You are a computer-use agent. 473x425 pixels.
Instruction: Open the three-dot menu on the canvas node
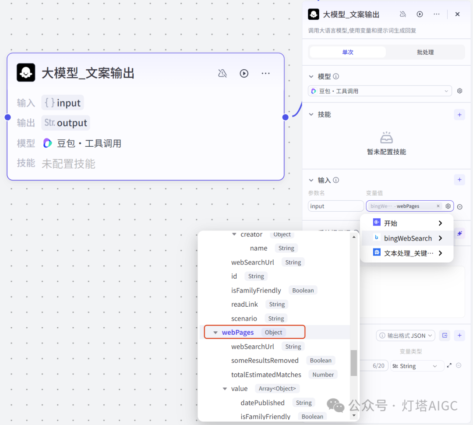(x=266, y=73)
